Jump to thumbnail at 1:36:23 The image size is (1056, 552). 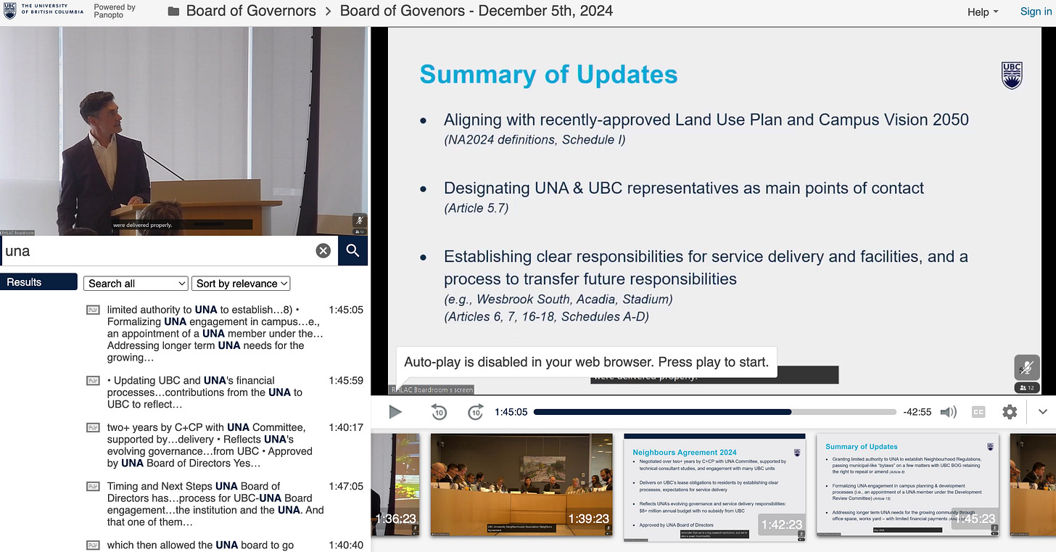395,485
